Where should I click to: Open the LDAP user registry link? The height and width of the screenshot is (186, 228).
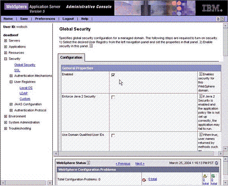tap(24, 93)
